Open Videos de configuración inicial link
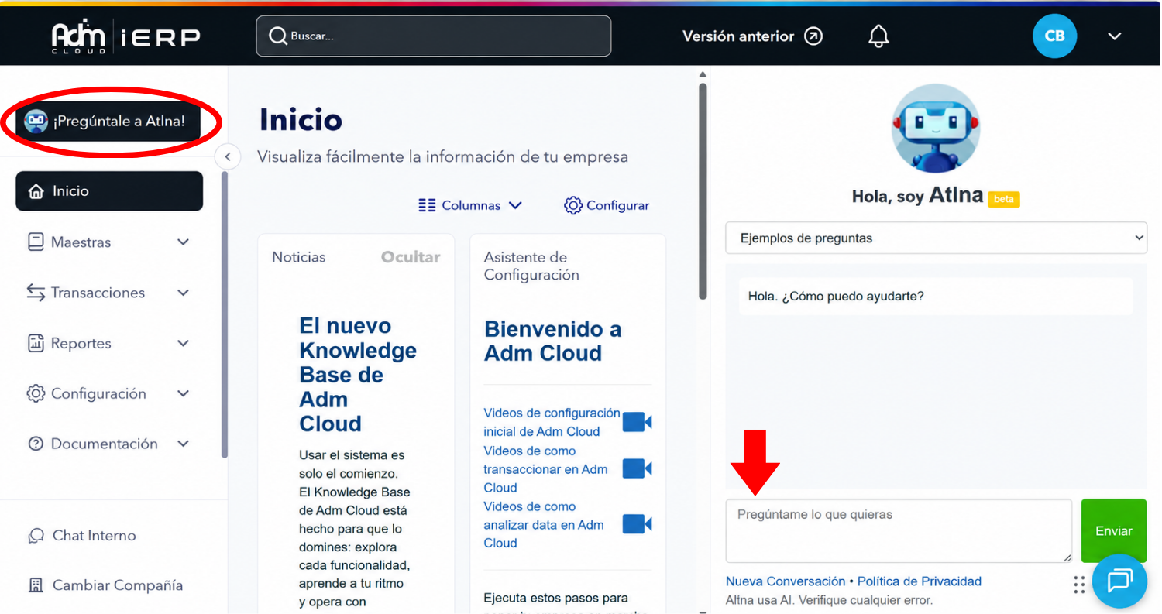The width and height of the screenshot is (1162, 614). [552, 422]
